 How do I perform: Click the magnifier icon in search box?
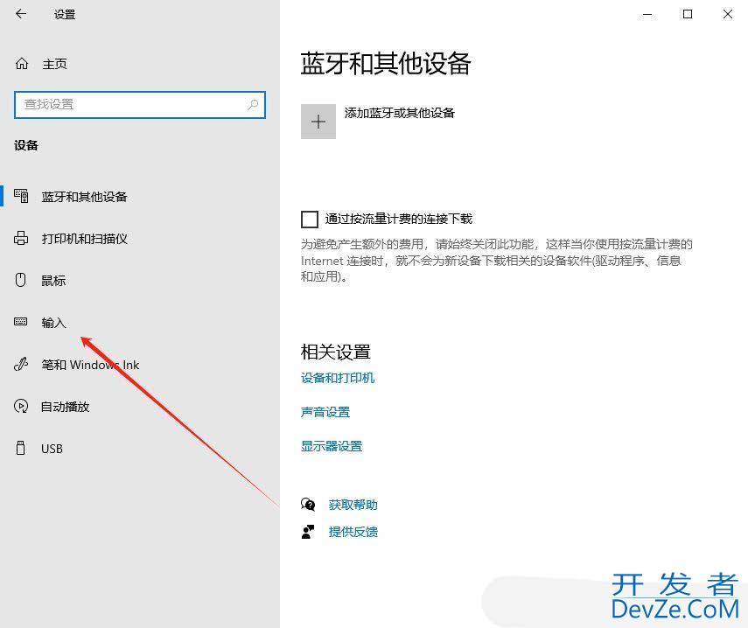pyautogui.click(x=253, y=105)
